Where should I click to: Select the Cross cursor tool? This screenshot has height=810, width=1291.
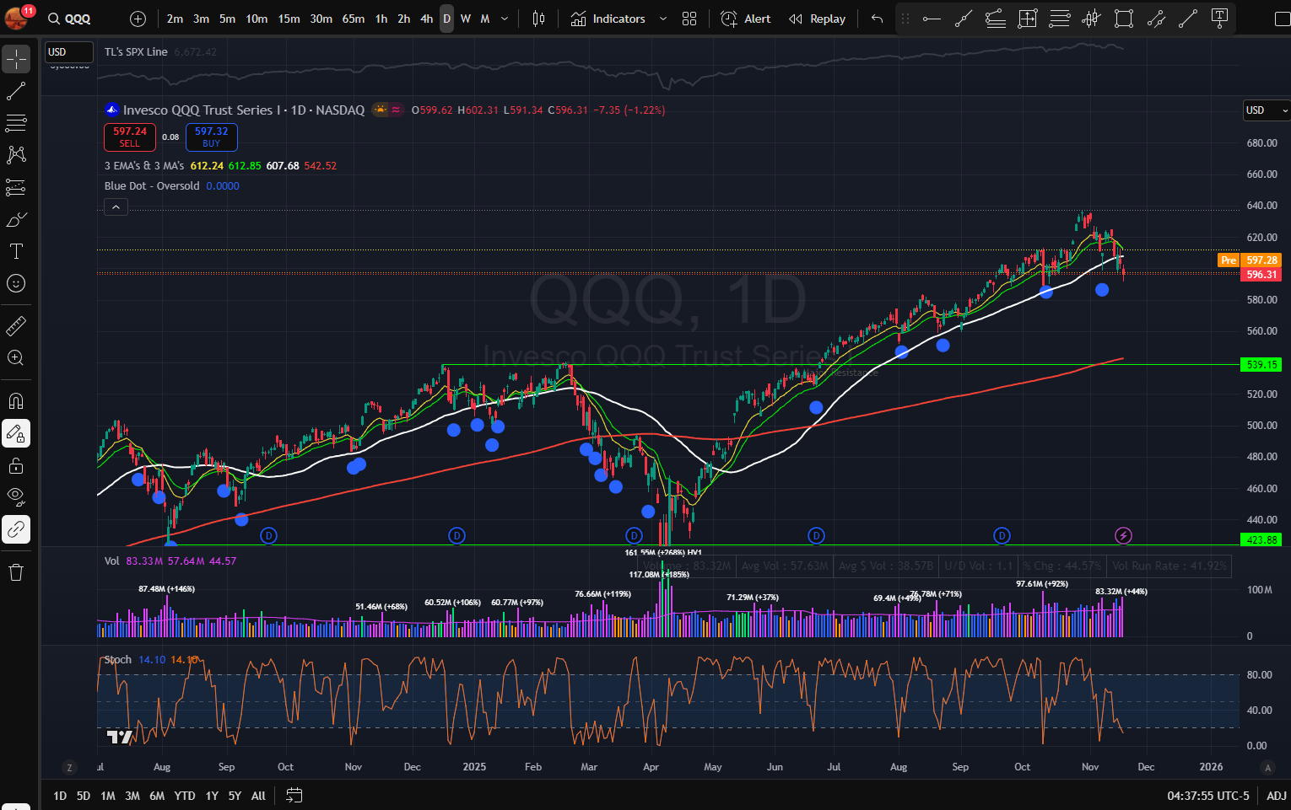(x=16, y=59)
